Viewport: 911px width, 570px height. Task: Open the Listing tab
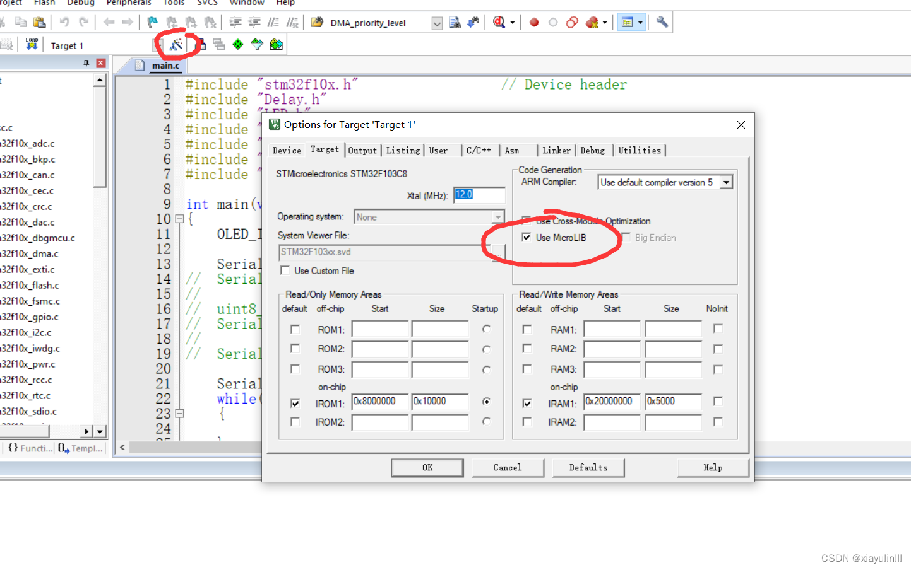tap(403, 151)
